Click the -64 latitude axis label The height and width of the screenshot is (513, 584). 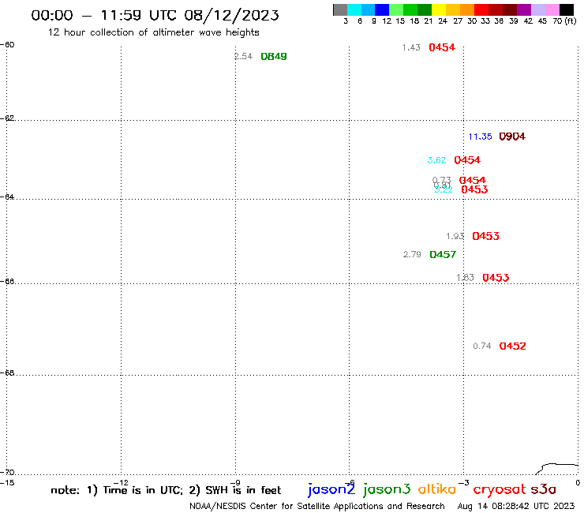point(7,197)
